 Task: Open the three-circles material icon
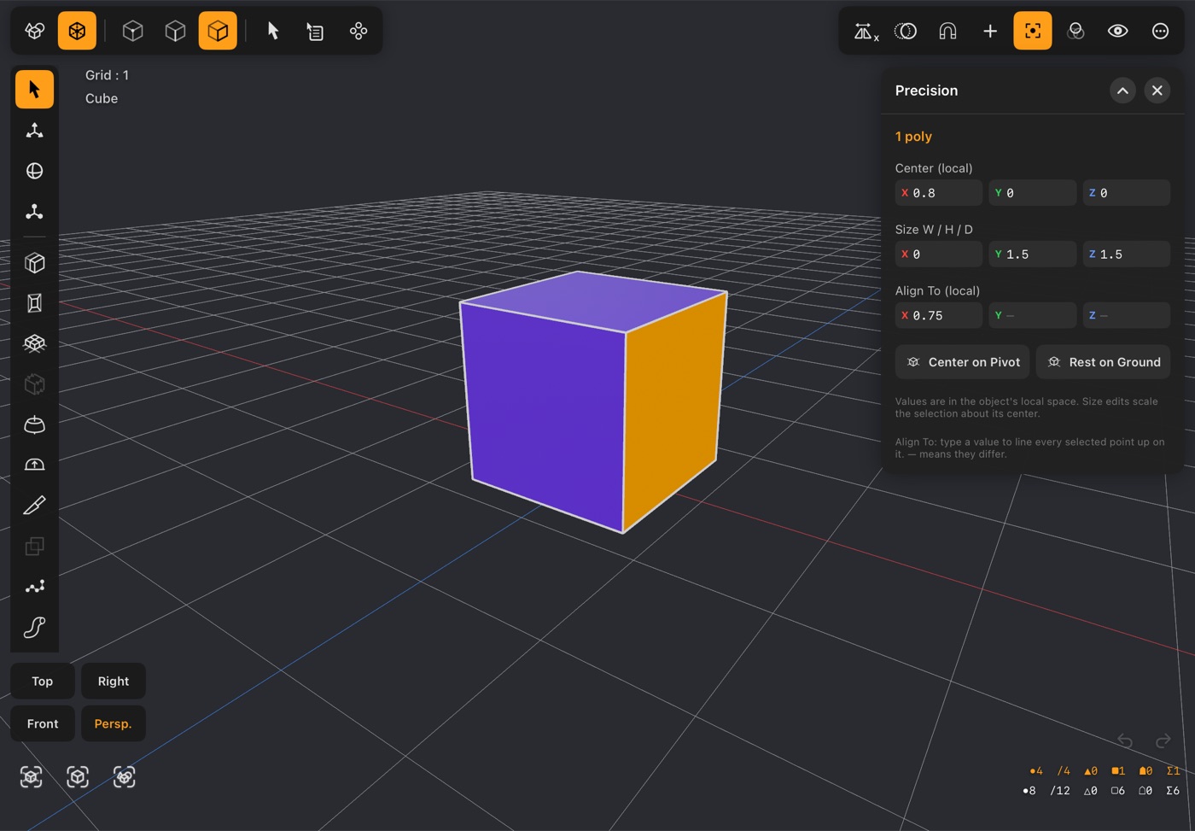pyautogui.click(x=1075, y=31)
